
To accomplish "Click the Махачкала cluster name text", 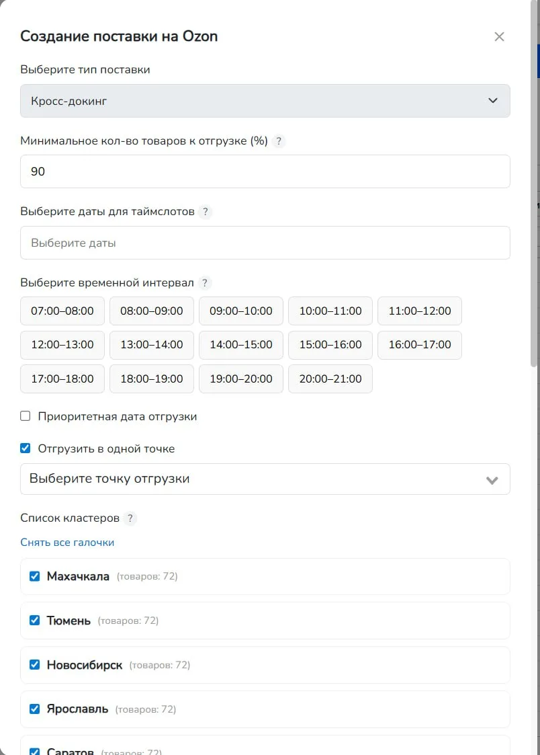I will click(x=78, y=576).
